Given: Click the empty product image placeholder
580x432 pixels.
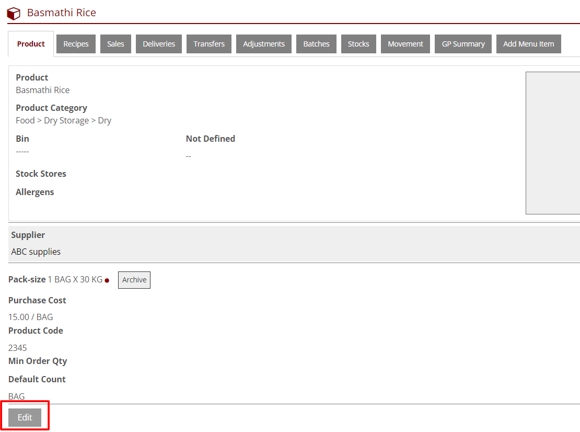Looking at the screenshot, I should (552, 143).
